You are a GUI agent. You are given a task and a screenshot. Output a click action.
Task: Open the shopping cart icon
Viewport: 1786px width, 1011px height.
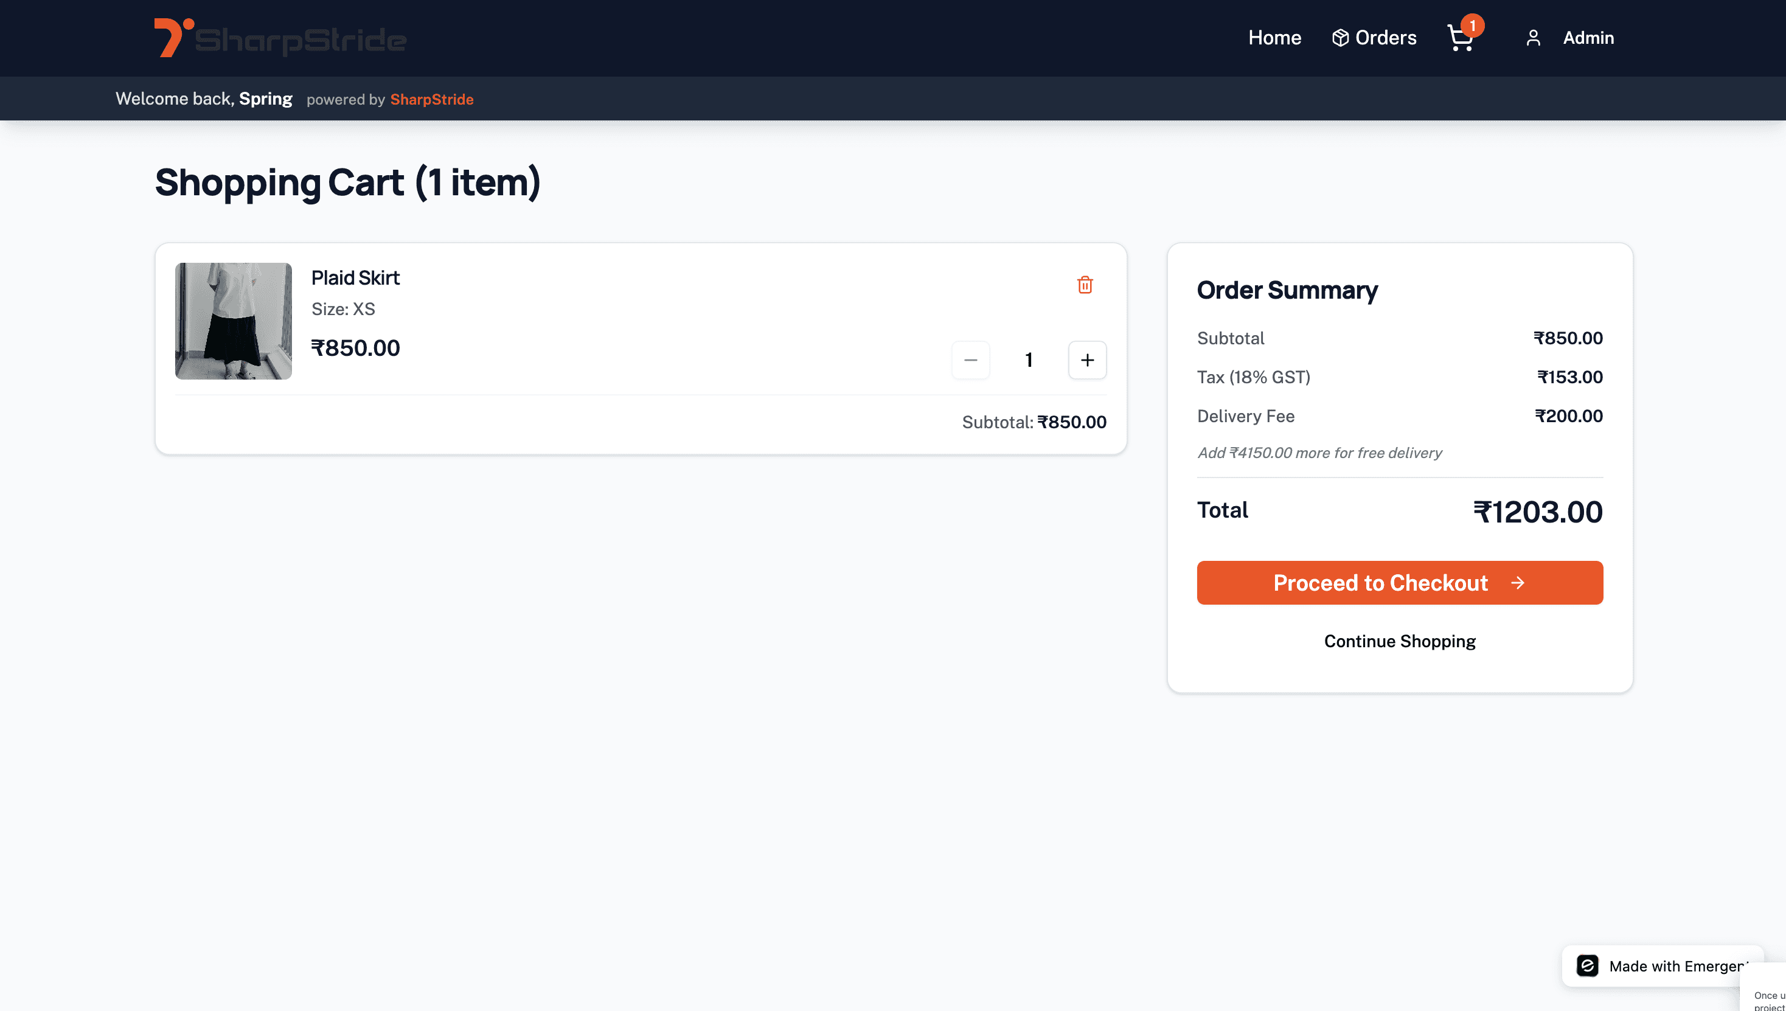(x=1459, y=39)
